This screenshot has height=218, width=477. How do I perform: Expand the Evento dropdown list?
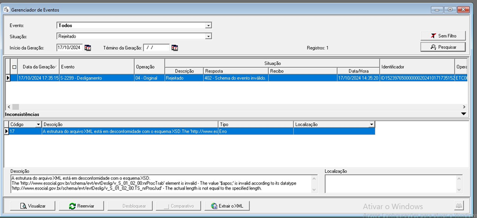tap(208, 25)
